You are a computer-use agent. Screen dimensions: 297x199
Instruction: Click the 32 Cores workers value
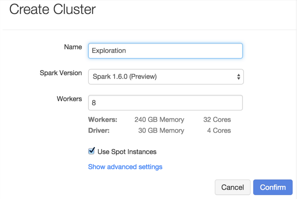point(217,120)
